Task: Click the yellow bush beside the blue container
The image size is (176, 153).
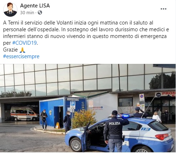Action: (x=84, y=119)
